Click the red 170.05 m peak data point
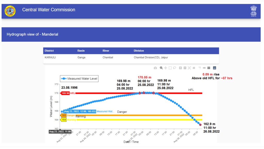The width and height of the screenshot is (264, 149). click(x=144, y=92)
